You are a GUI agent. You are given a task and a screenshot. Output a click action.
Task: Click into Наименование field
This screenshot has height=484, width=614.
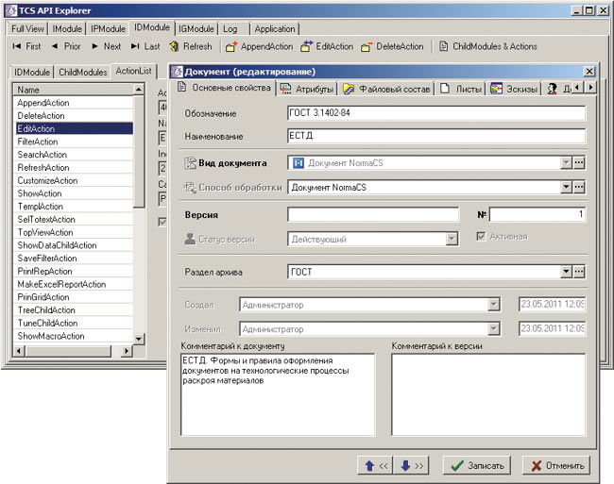[x=436, y=136]
